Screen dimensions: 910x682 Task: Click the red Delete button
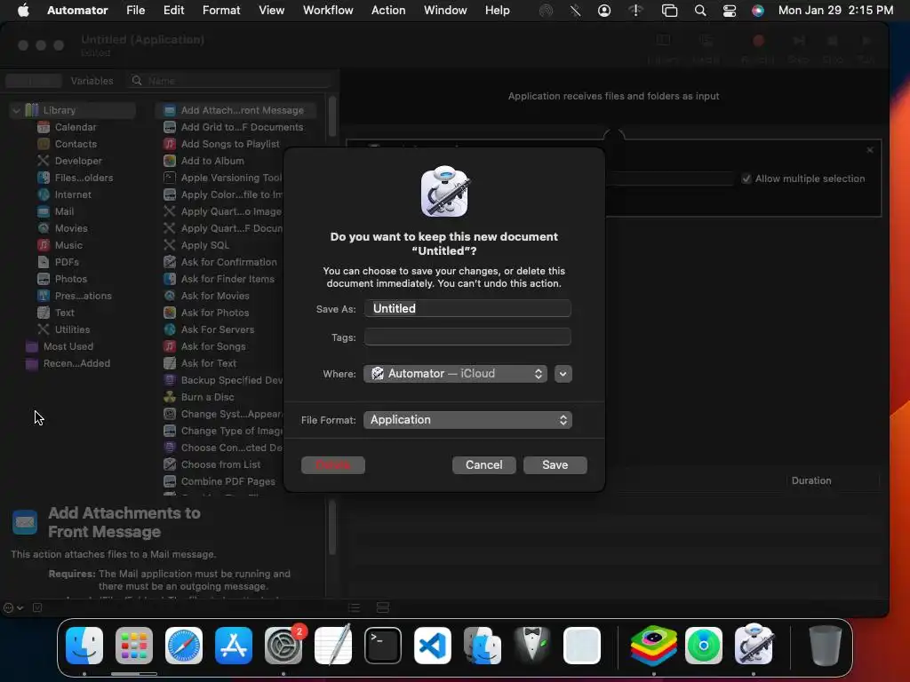333,464
